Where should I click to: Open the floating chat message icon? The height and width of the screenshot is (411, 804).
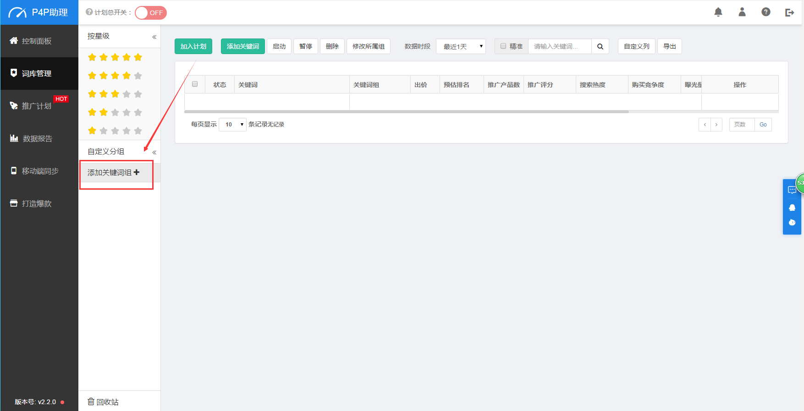click(x=792, y=190)
